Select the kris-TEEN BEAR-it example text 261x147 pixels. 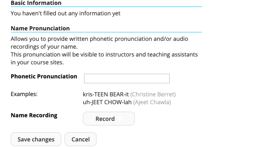click(106, 95)
